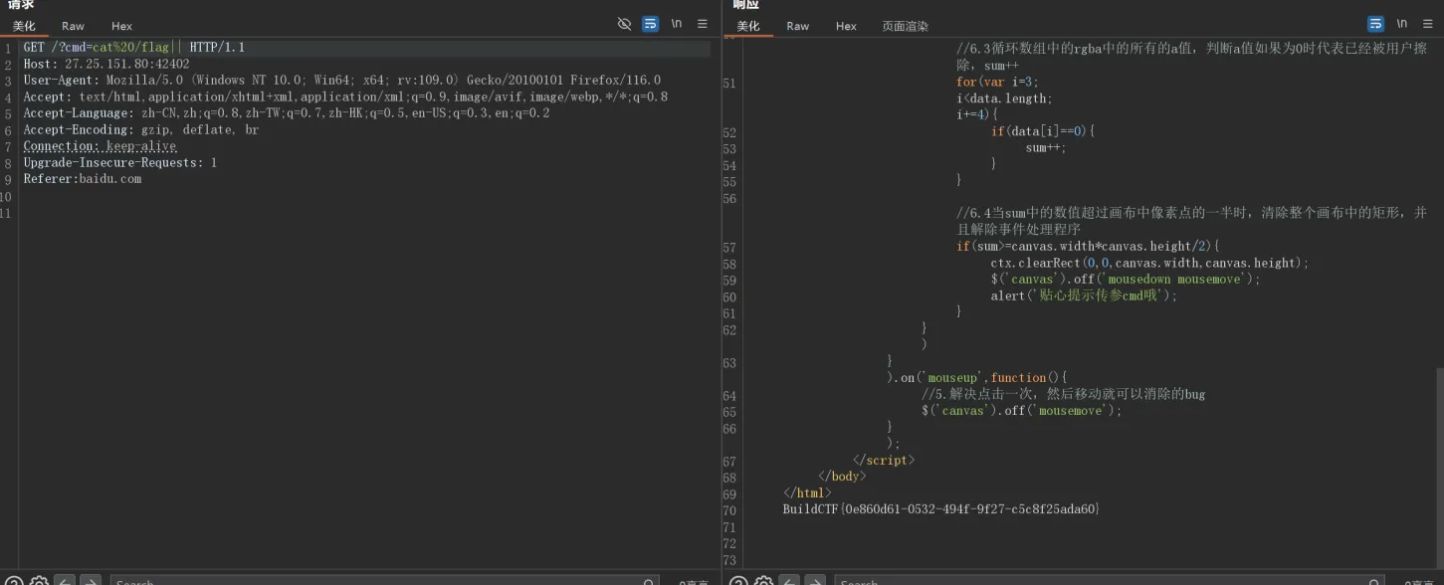The height and width of the screenshot is (585, 1444).
Task: Click the //6.4 comment line in response
Action: click(x=1192, y=221)
